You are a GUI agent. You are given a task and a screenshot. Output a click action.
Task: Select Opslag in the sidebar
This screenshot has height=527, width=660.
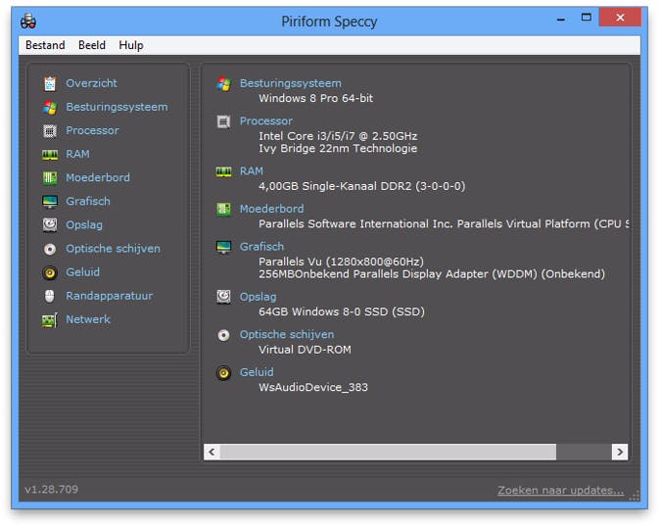84,225
